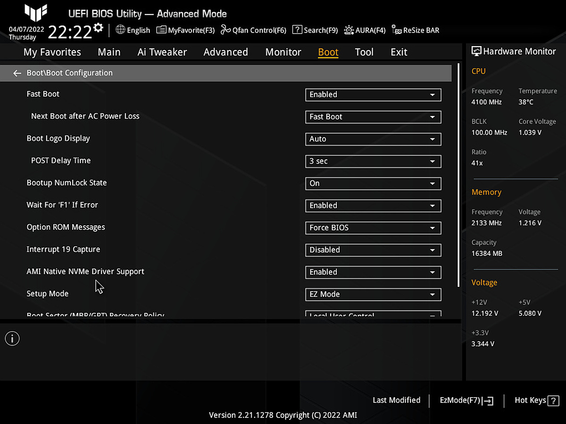Open AURA(F4) lighting settings

tap(365, 30)
